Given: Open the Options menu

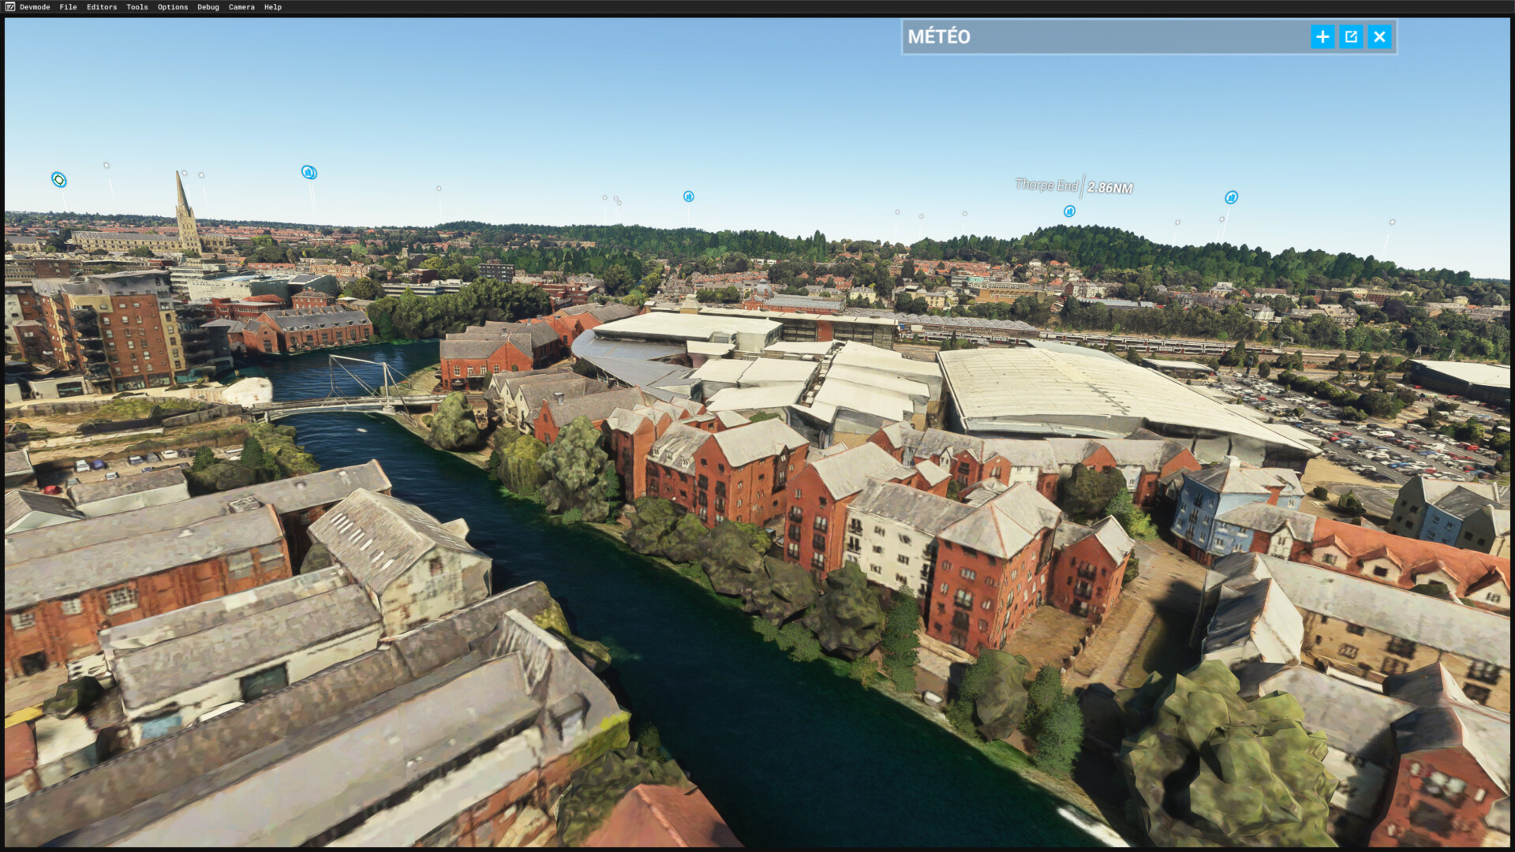Looking at the screenshot, I should (x=173, y=7).
